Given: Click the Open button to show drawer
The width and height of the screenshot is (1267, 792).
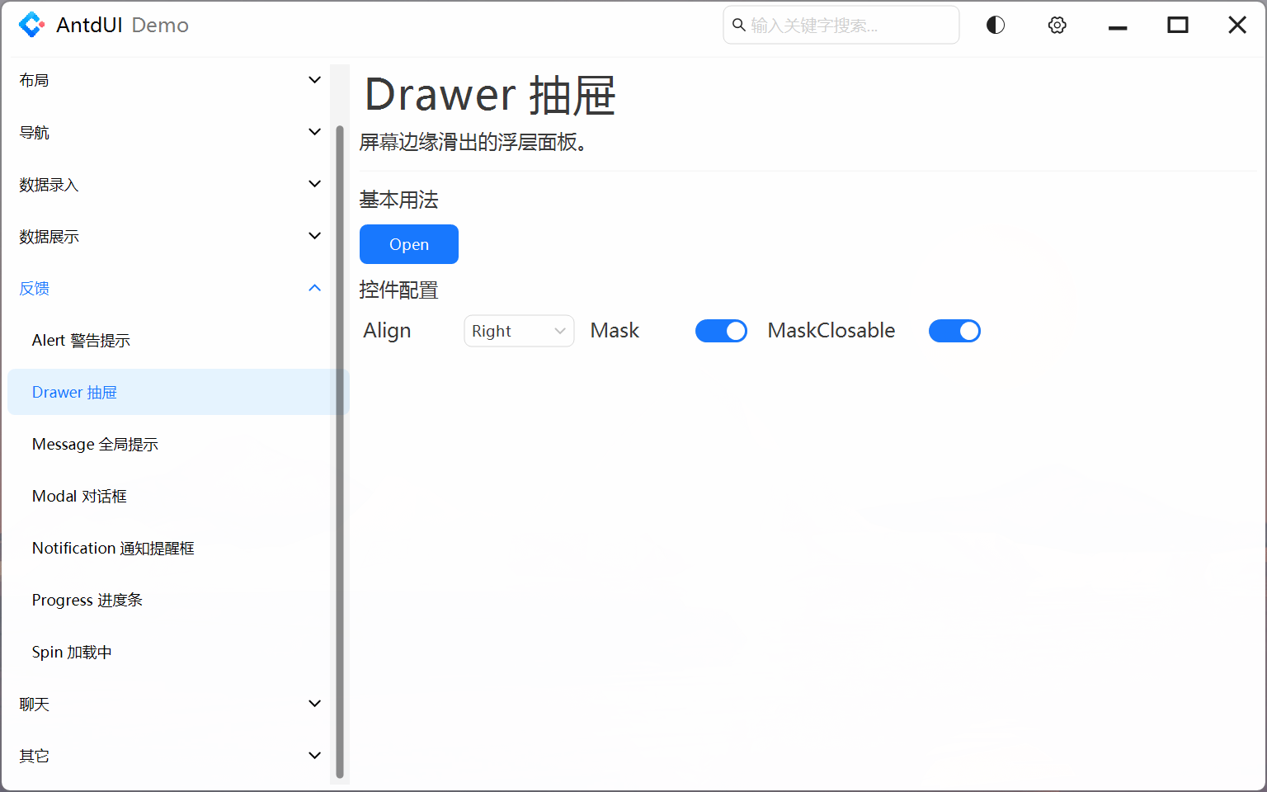Looking at the screenshot, I should pos(408,244).
